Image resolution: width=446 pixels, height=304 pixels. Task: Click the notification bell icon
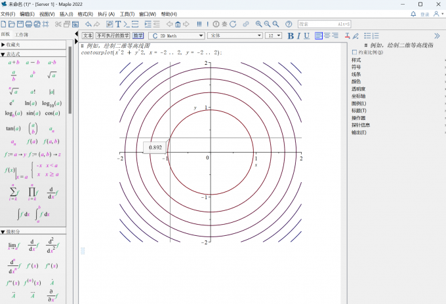coord(413,14)
